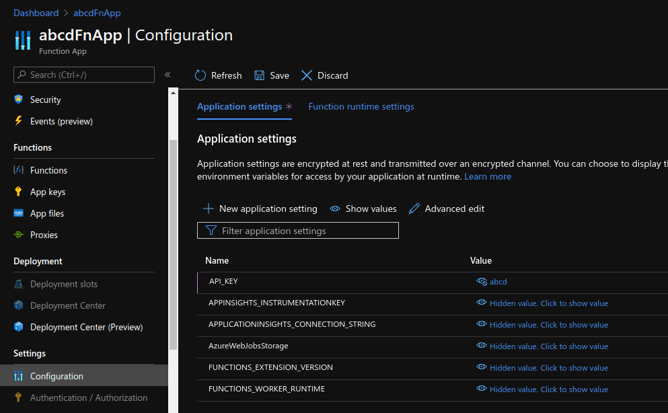Click the plus icon for New application setting
668x413 pixels.
coord(209,209)
